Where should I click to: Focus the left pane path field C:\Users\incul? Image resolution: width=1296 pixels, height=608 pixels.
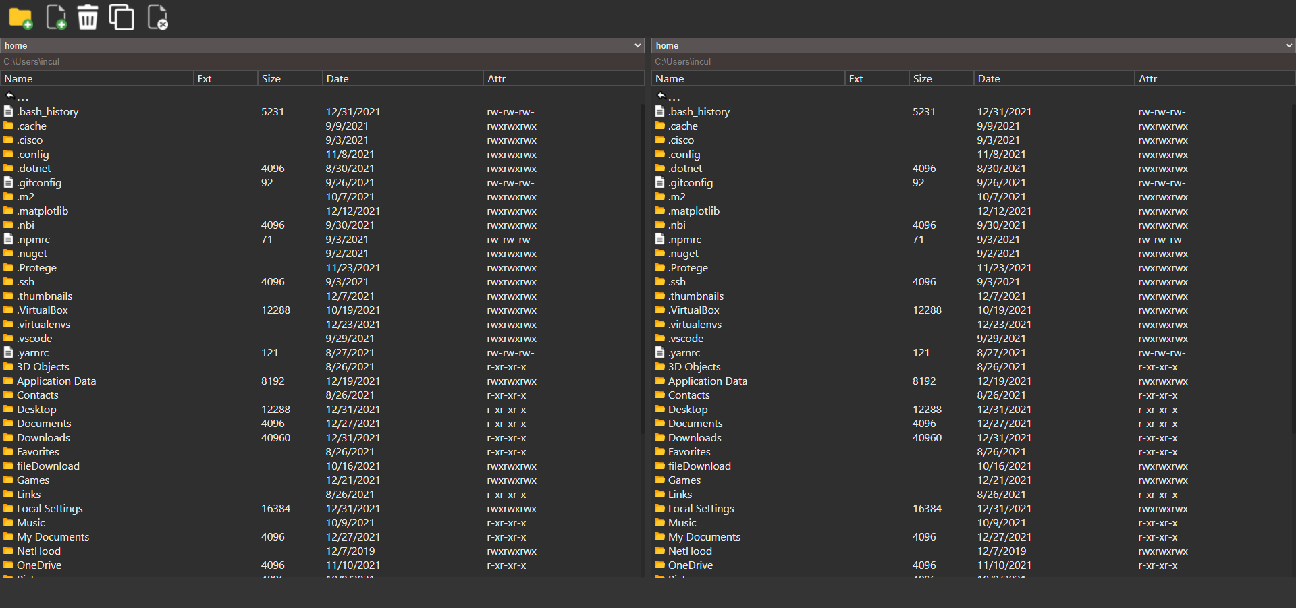click(323, 61)
